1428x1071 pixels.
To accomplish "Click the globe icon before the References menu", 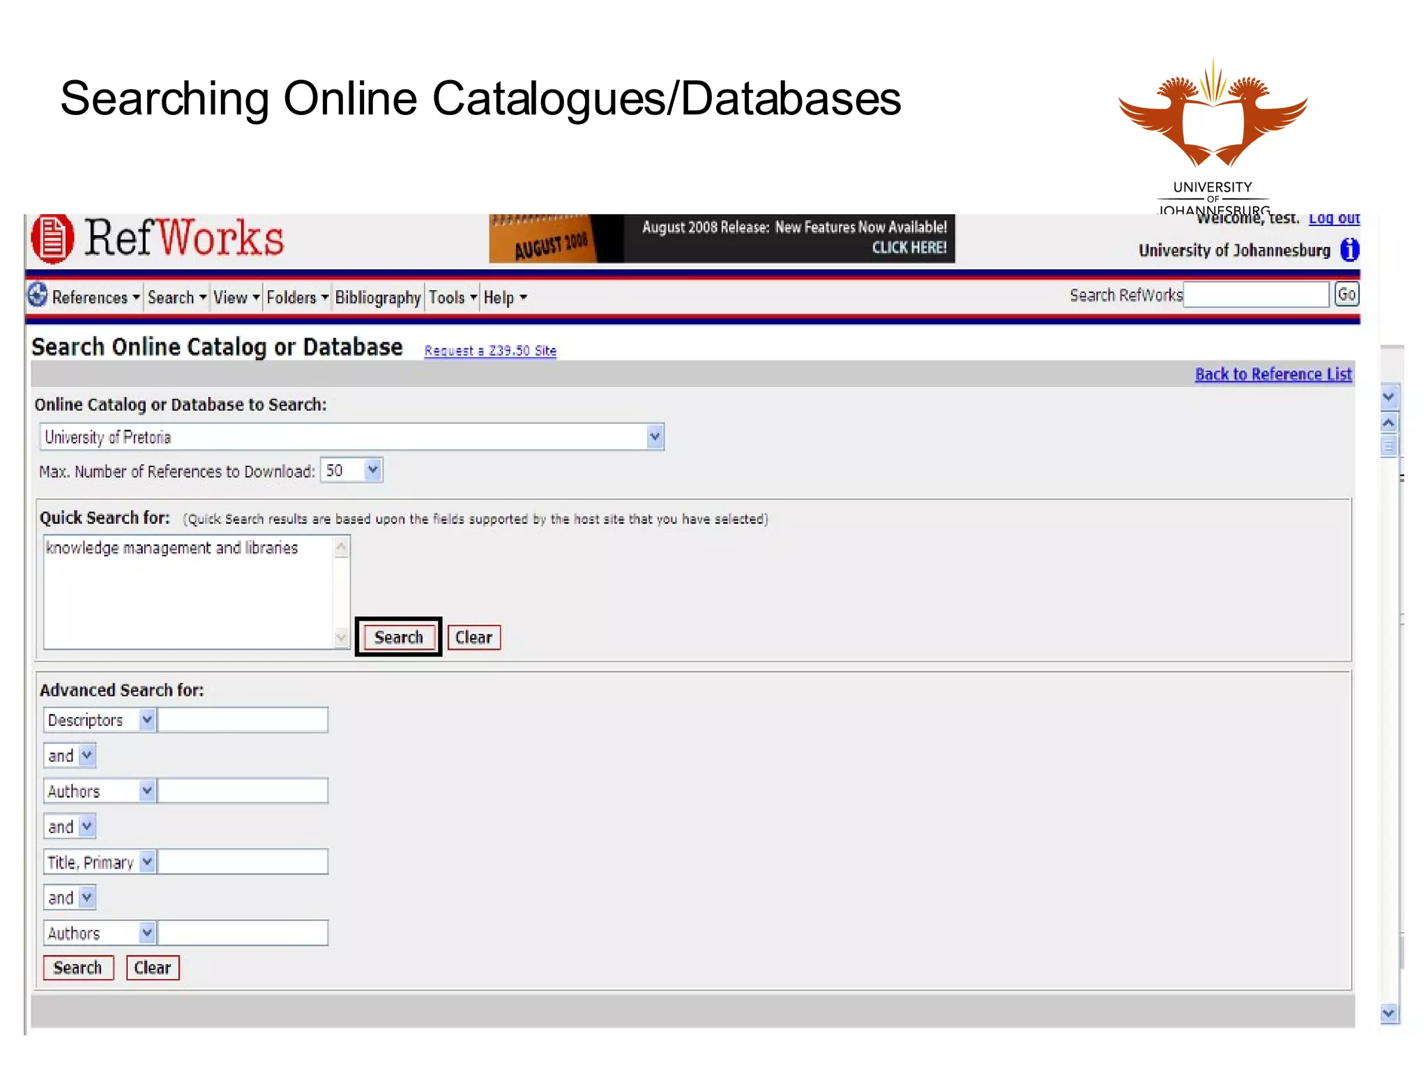I will click(38, 295).
